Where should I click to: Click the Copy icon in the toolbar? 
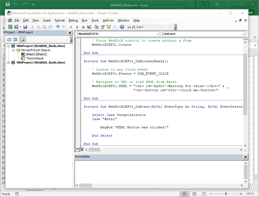[x=38, y=27]
